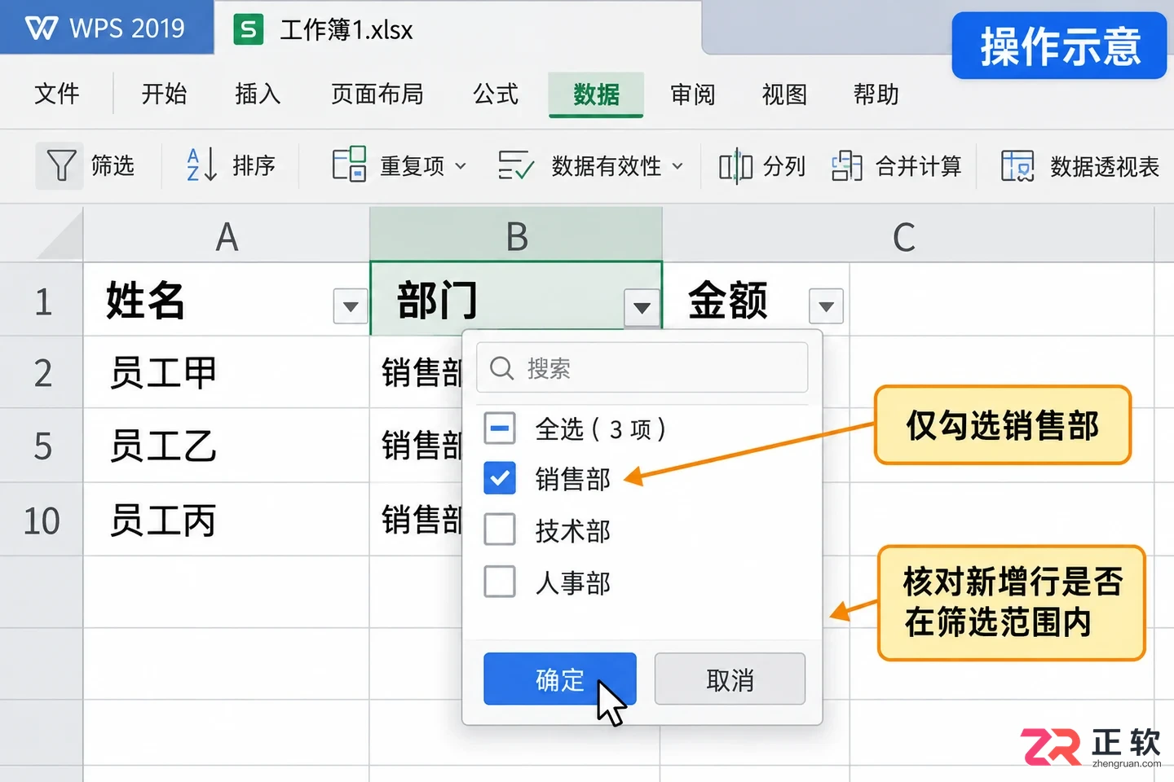Open the 帮助 tab
Image resolution: width=1174 pixels, height=782 pixels.
[876, 94]
